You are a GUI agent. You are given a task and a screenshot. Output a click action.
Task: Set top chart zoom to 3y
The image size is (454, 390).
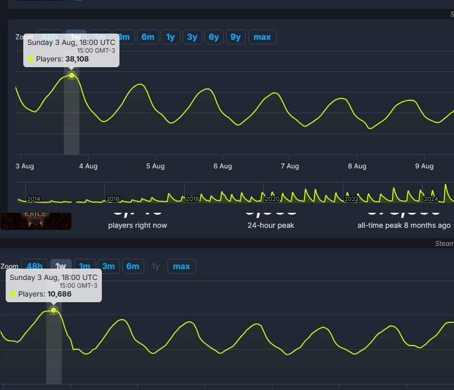click(192, 37)
